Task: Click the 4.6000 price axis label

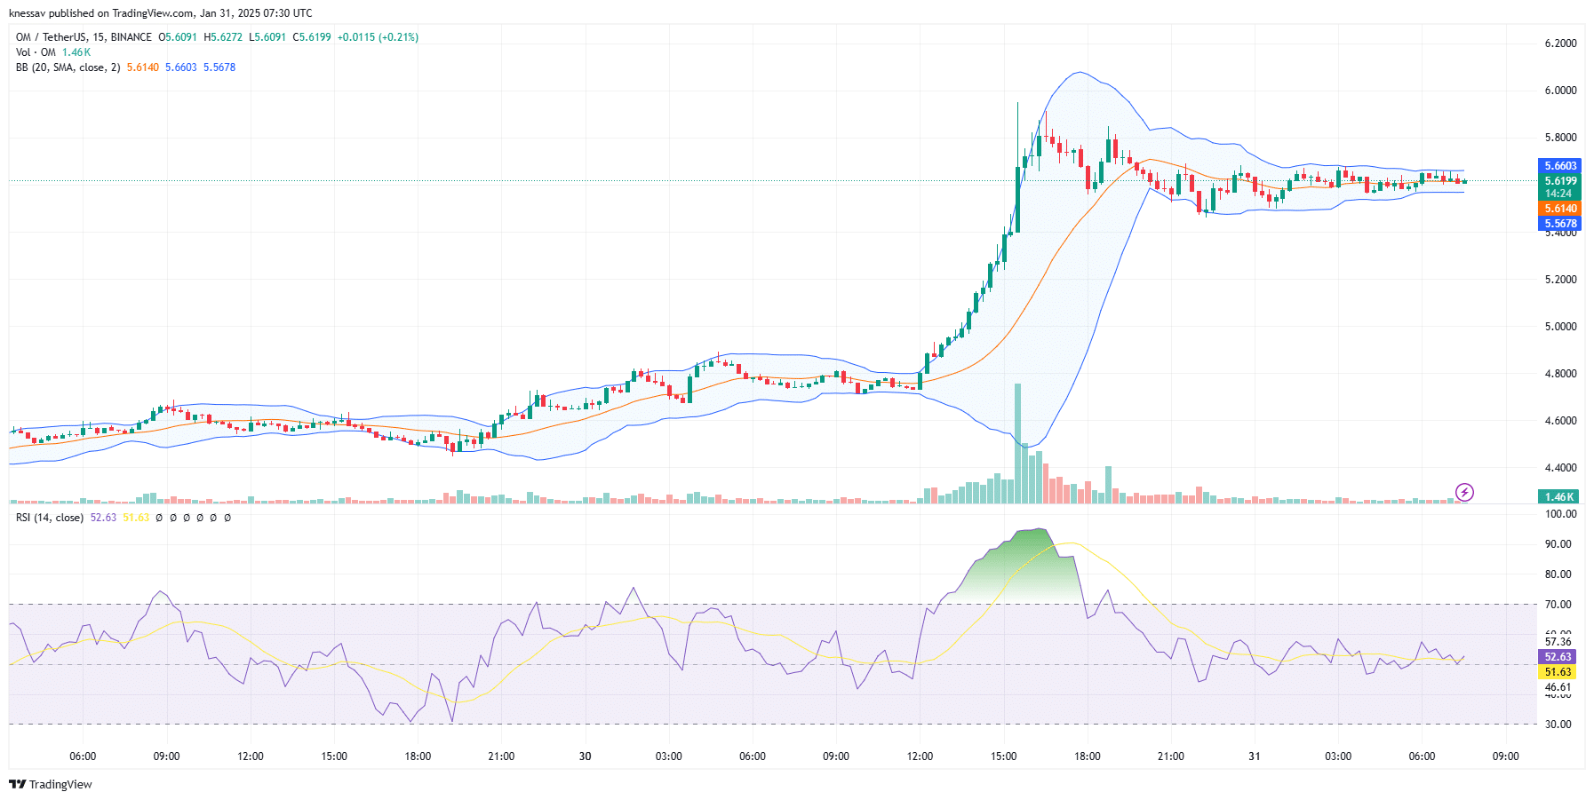Action: [x=1561, y=421]
